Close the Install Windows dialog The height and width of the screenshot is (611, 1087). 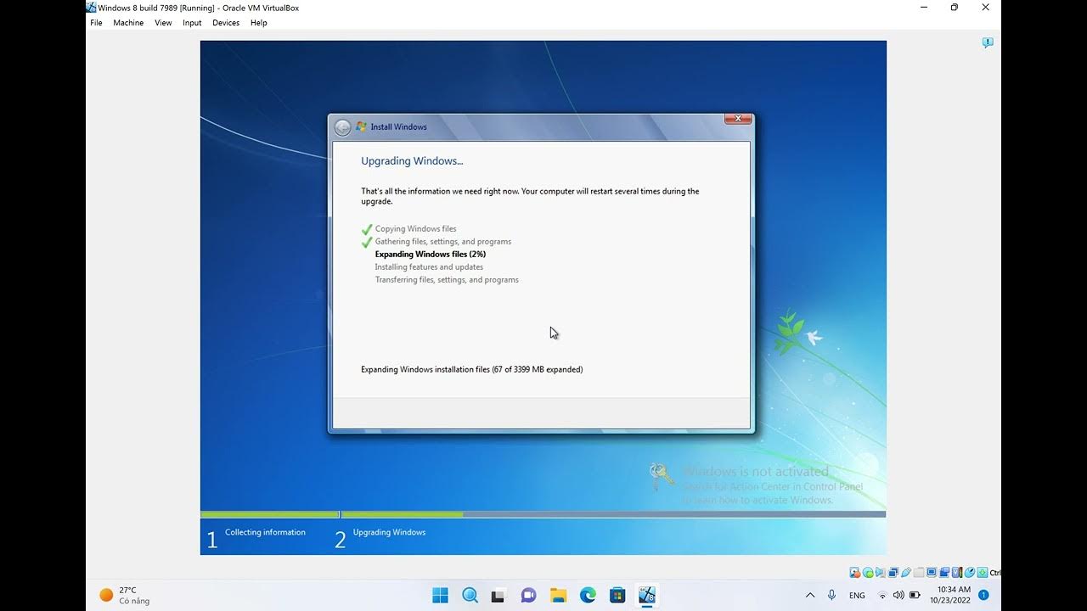point(738,119)
